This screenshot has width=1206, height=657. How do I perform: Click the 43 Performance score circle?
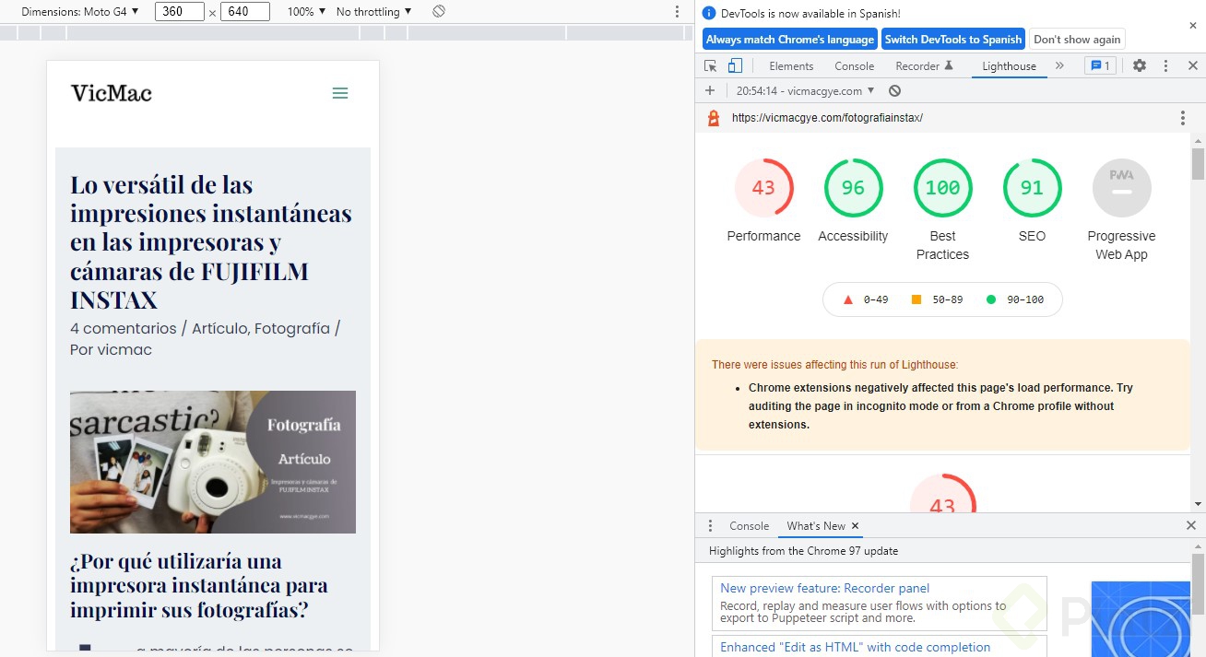763,187
